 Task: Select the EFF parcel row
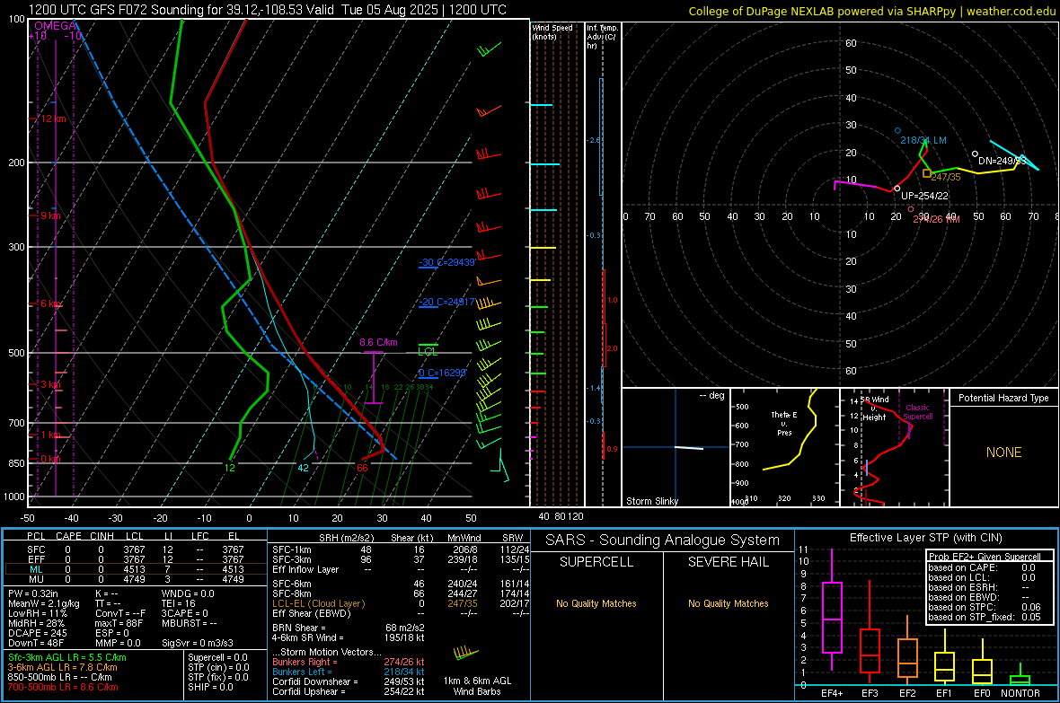tap(136, 559)
